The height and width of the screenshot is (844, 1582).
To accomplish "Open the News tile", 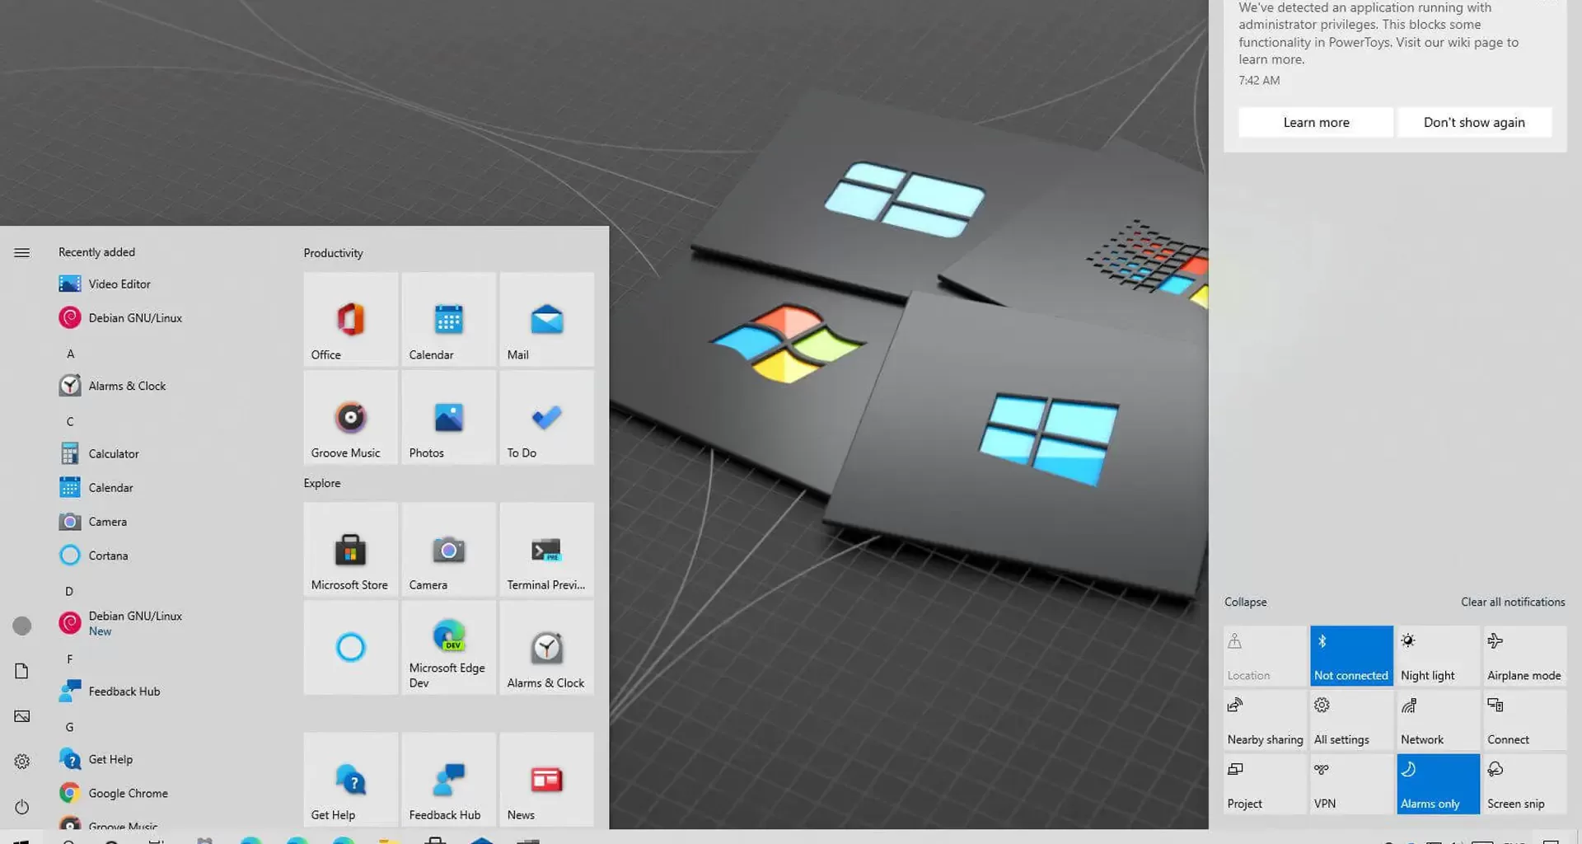I will [546, 779].
